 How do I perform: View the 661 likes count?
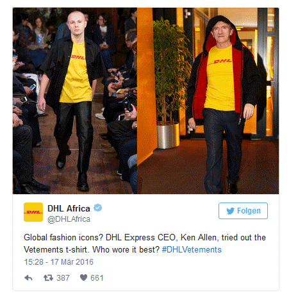[97, 278]
